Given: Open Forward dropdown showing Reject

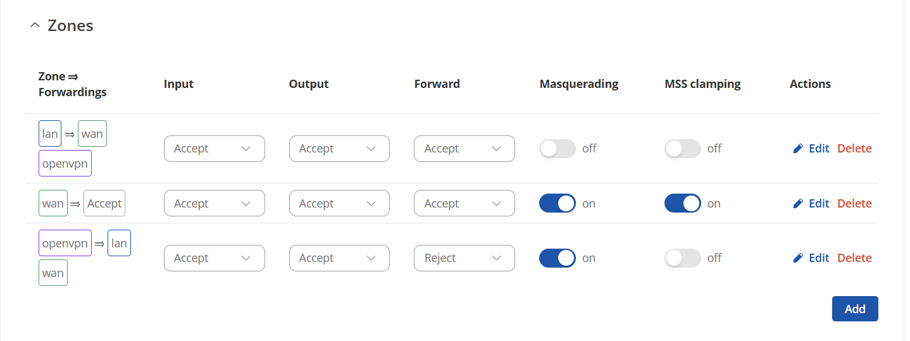Looking at the screenshot, I should 464,258.
